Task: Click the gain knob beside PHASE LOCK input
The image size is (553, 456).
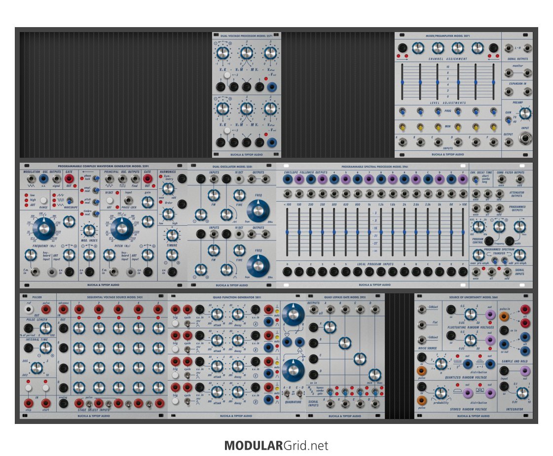Action: click(148, 202)
